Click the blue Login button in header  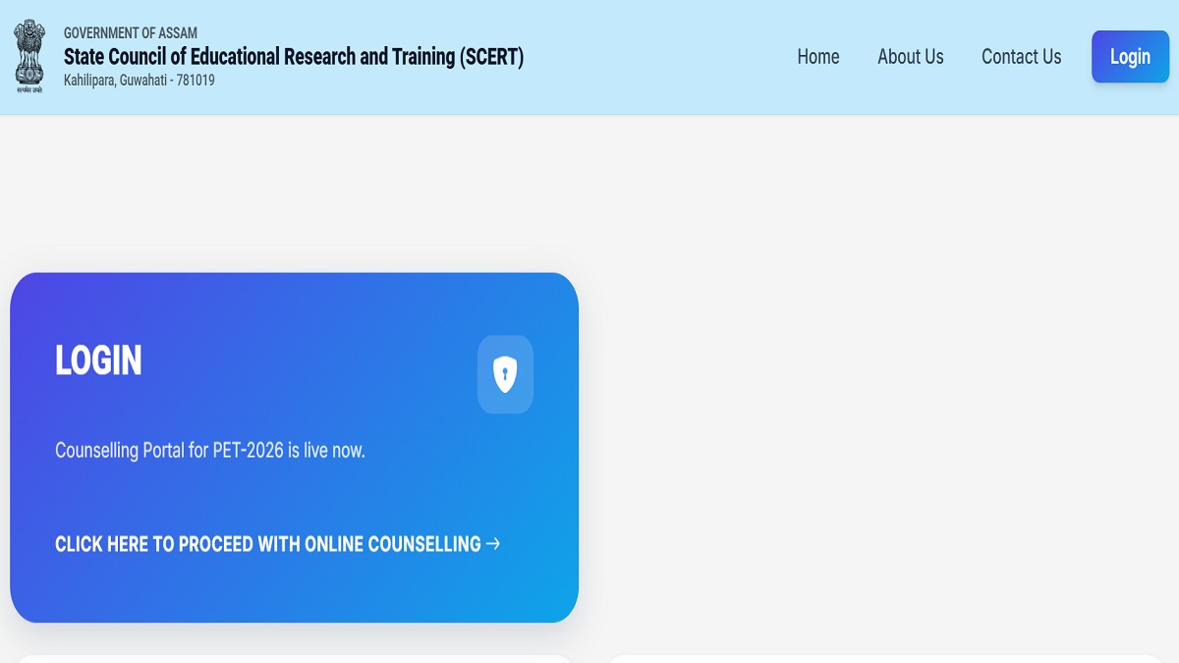(x=1130, y=56)
